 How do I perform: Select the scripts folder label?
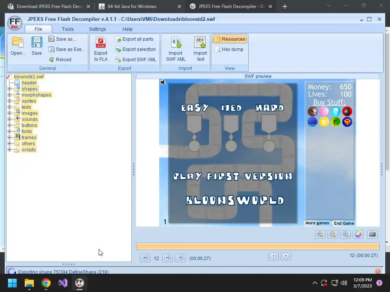point(29,150)
